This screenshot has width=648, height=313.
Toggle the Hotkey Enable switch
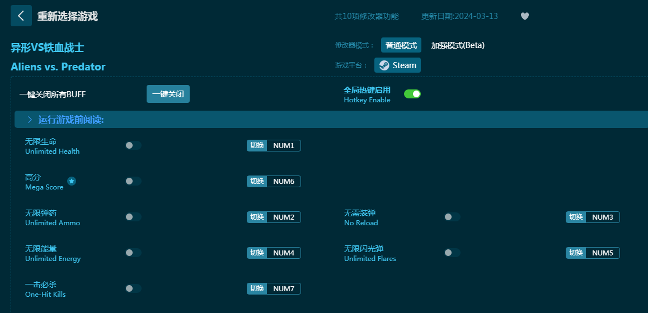(x=412, y=94)
